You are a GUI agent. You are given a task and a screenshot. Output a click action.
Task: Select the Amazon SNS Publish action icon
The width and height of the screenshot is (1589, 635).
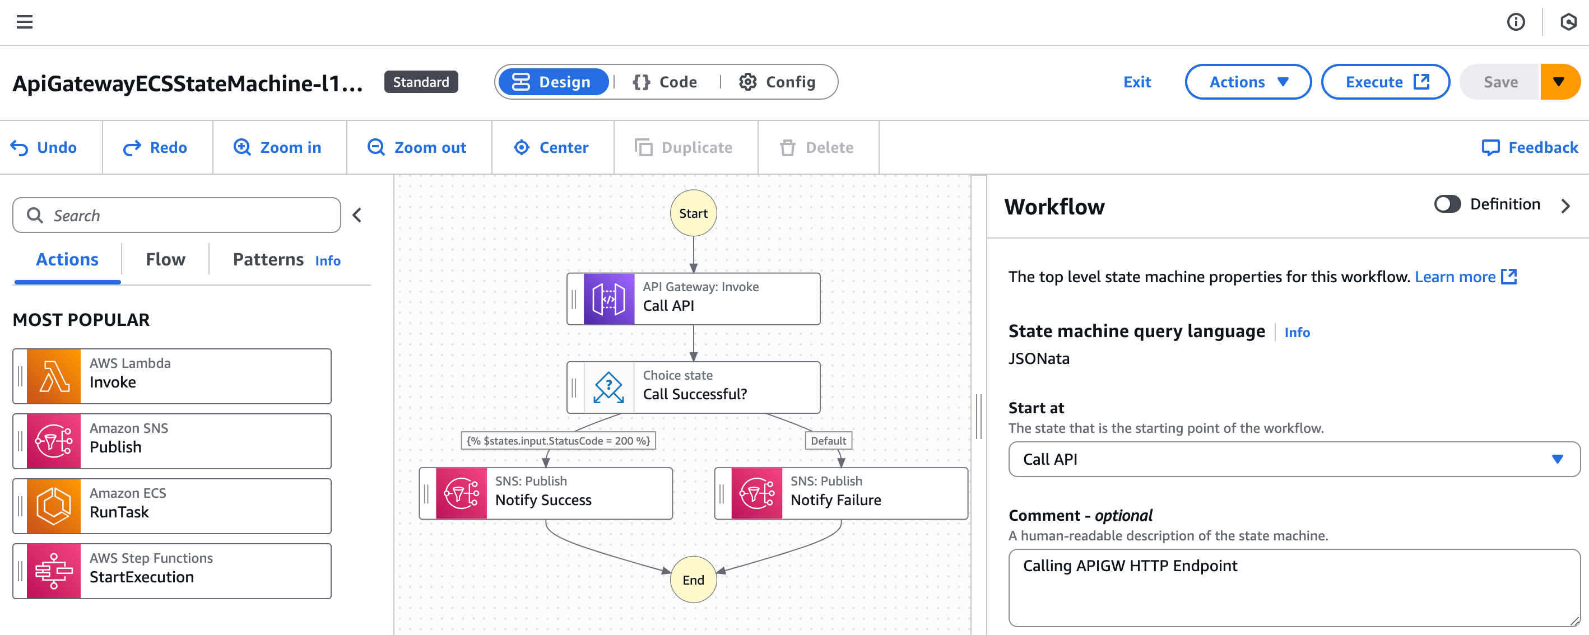click(x=54, y=441)
